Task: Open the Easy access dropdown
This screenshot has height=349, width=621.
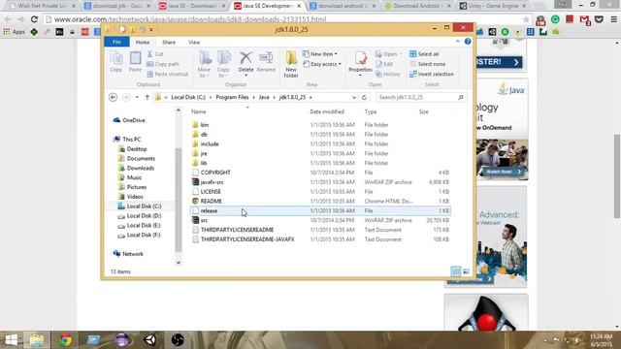Action: pos(322,64)
